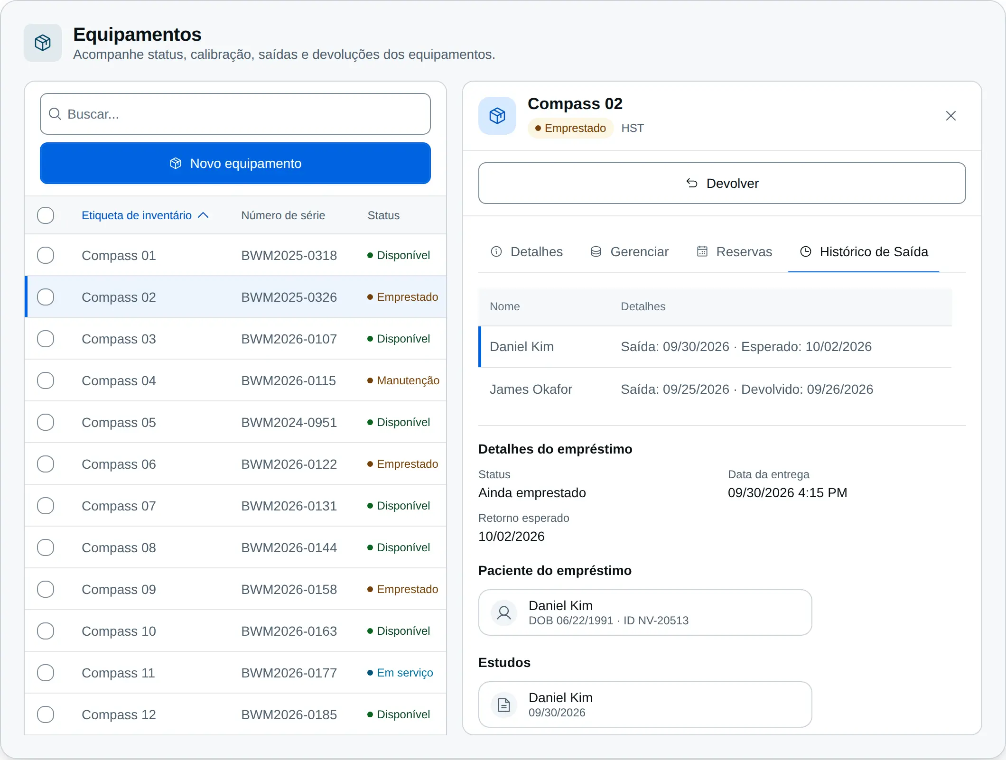Select the Compass 05 row checkbox
This screenshot has height=760, width=1006.
pos(46,422)
